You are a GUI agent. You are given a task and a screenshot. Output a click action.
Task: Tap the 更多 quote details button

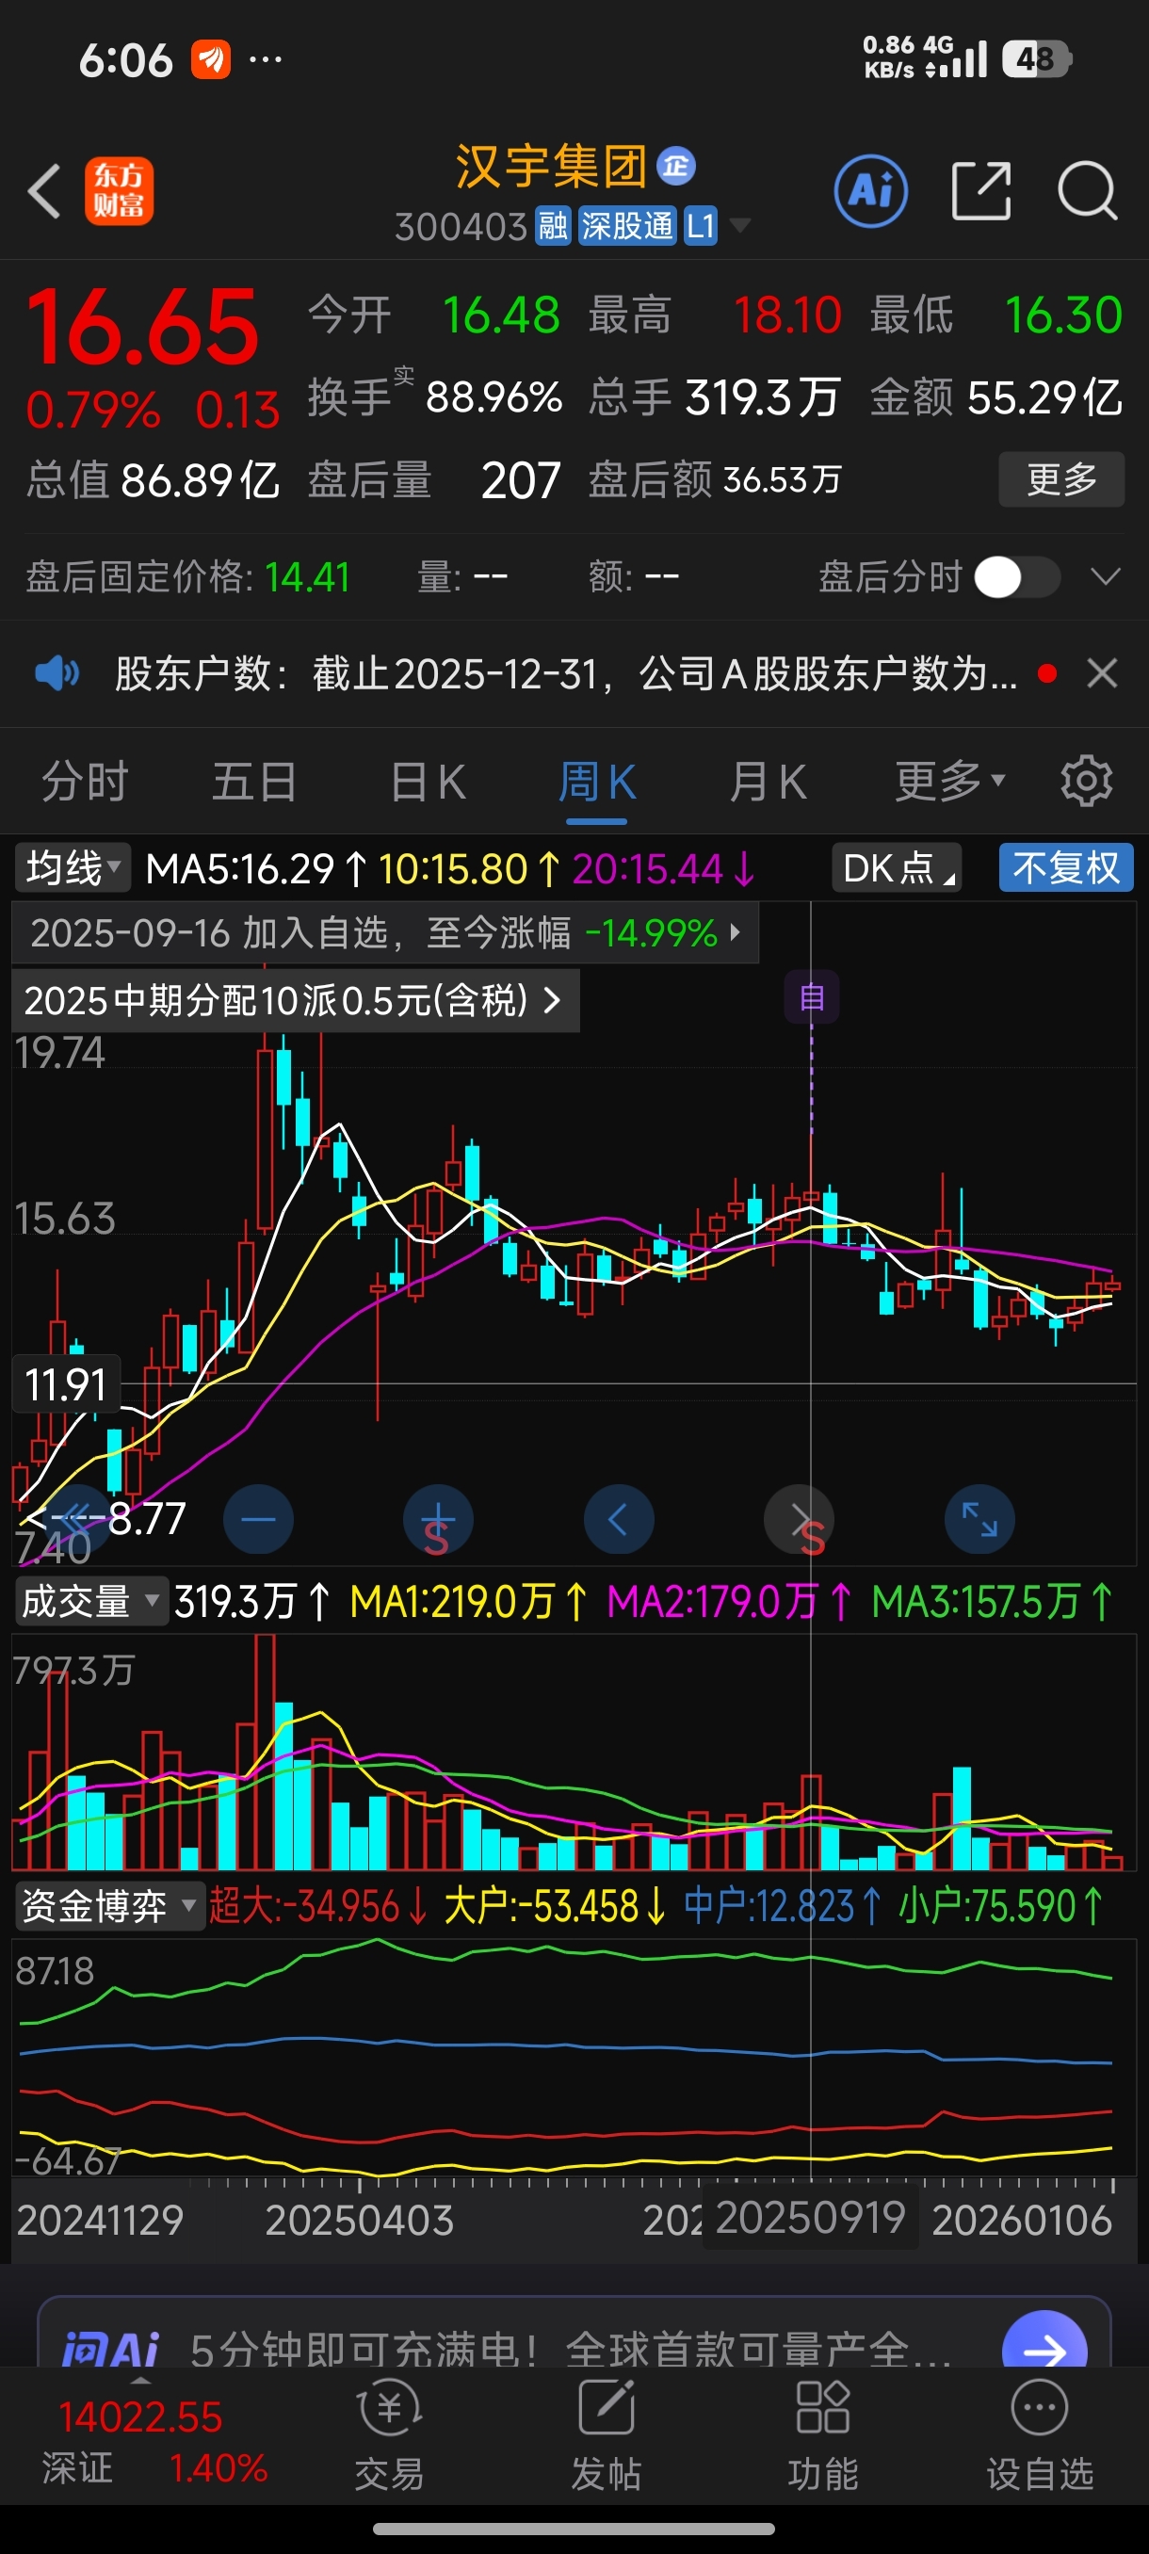coord(1061,480)
